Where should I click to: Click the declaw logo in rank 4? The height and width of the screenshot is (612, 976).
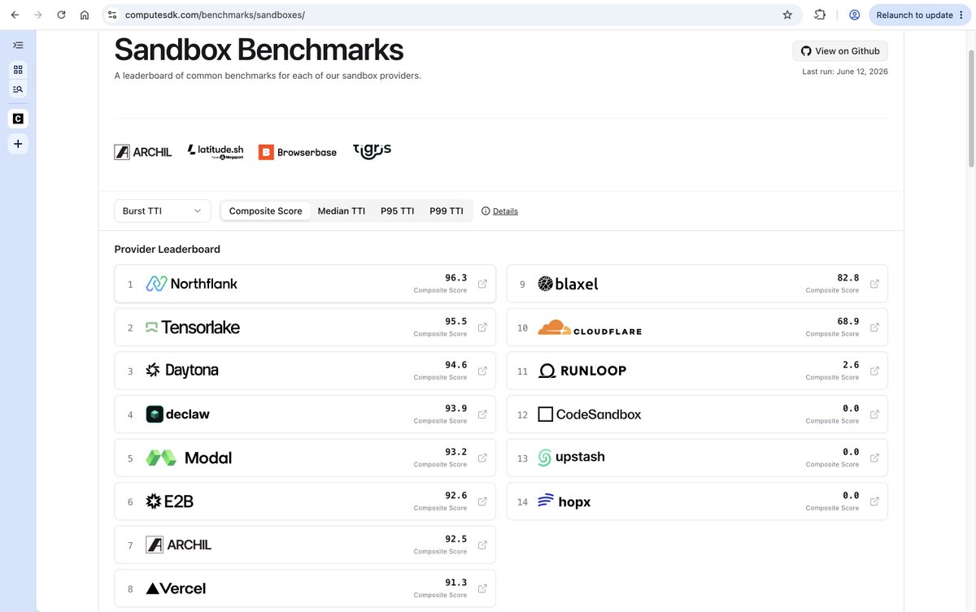177,415
